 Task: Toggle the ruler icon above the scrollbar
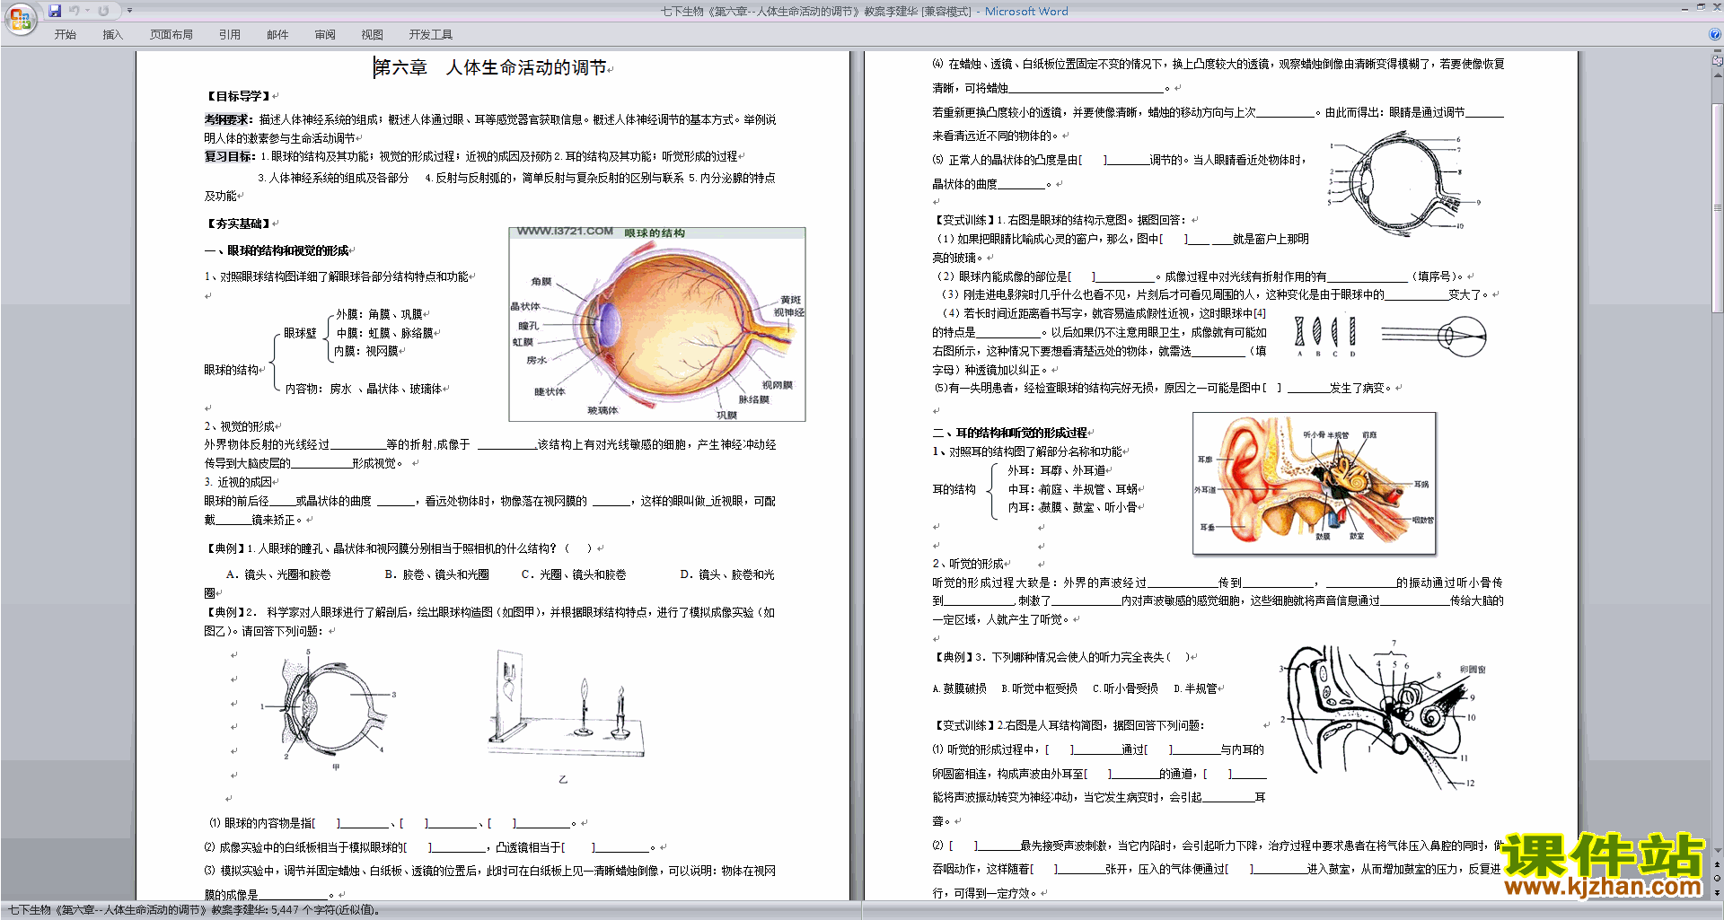1717,60
